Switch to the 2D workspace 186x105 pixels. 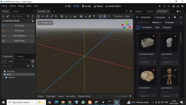coord(68,6)
